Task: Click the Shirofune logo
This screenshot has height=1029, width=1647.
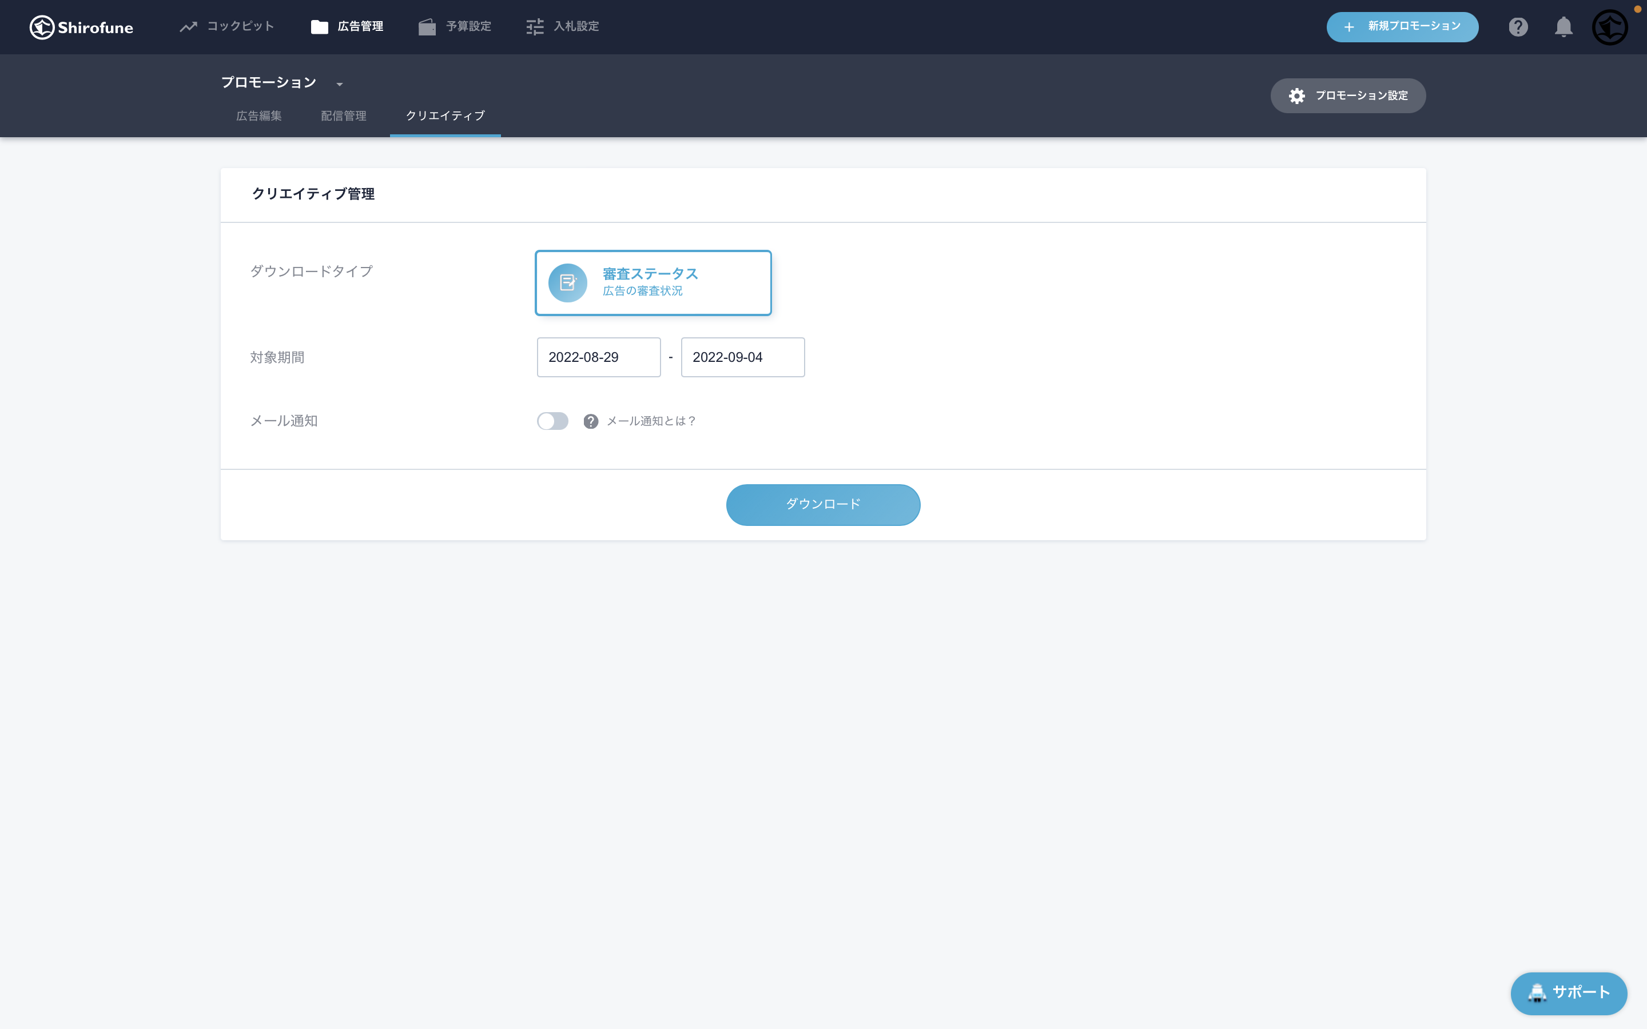Action: pyautogui.click(x=82, y=27)
